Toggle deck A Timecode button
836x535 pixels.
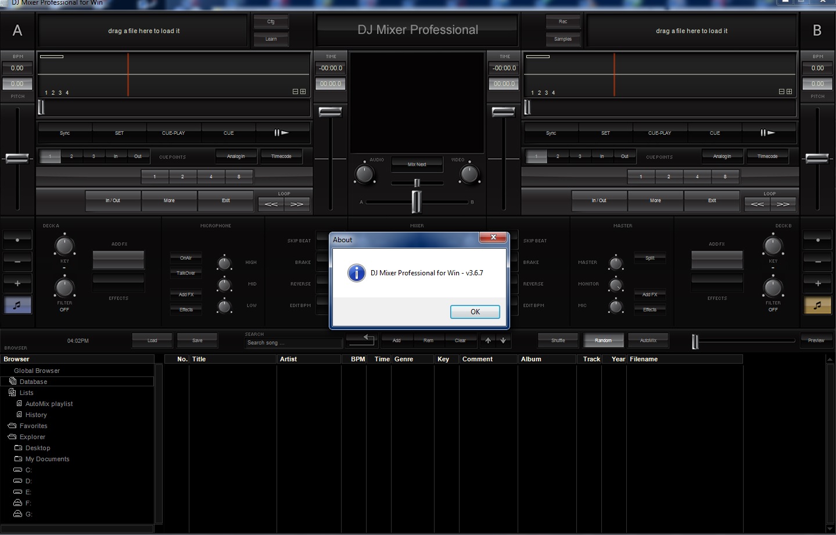point(281,156)
